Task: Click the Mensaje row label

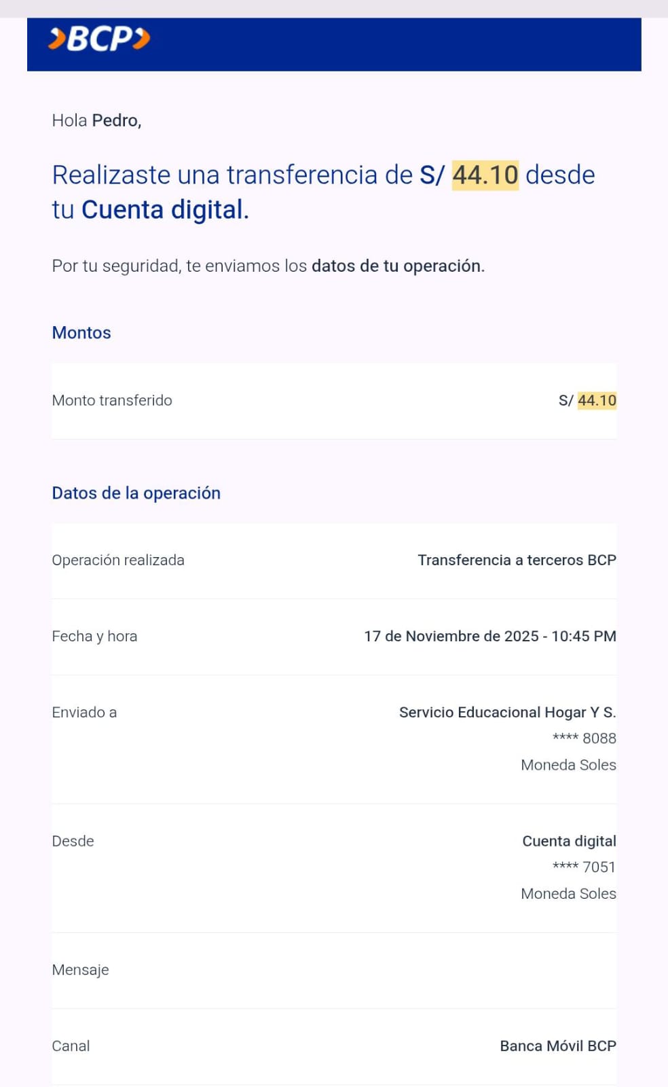Action: click(80, 970)
